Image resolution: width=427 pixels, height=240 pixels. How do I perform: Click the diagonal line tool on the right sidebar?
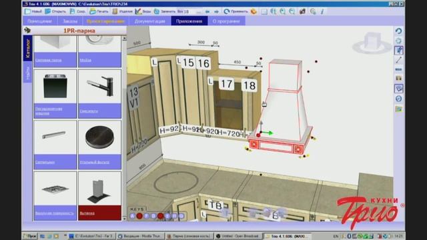coord(399,60)
